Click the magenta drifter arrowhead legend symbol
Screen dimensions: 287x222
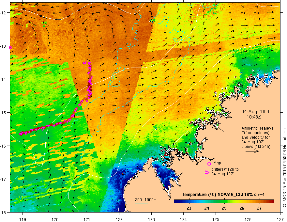pos(207,172)
